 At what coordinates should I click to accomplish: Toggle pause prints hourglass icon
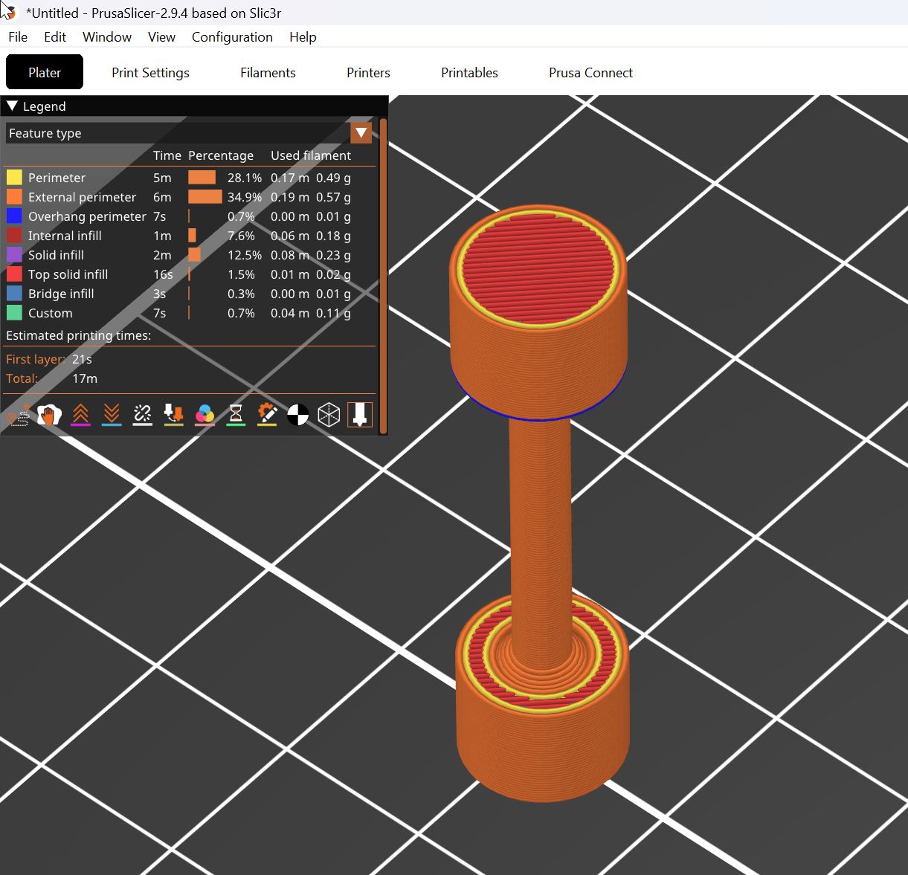[236, 415]
